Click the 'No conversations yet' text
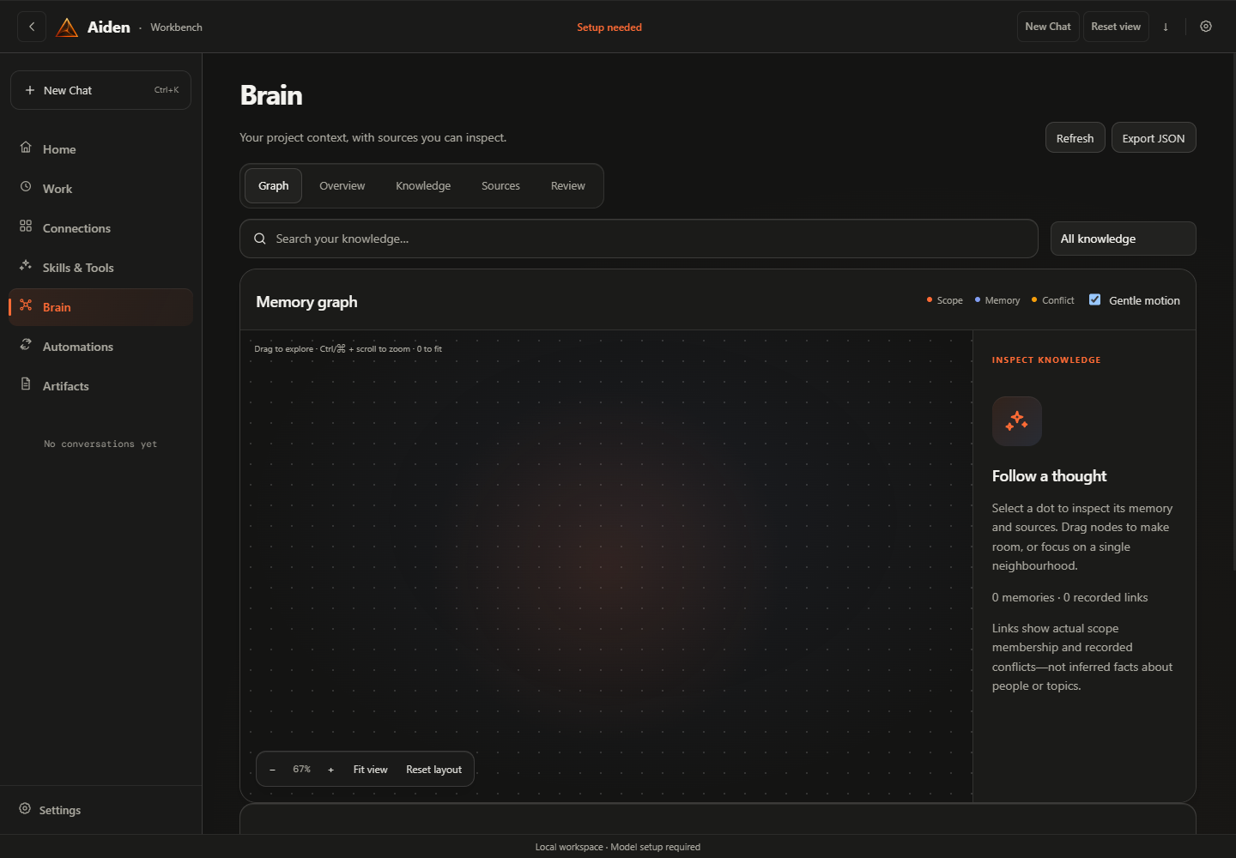Image resolution: width=1236 pixels, height=858 pixels. coord(100,444)
